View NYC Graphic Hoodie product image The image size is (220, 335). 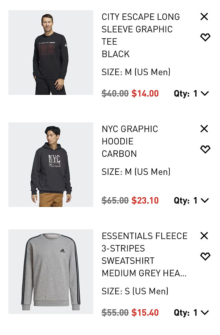tap(51, 164)
